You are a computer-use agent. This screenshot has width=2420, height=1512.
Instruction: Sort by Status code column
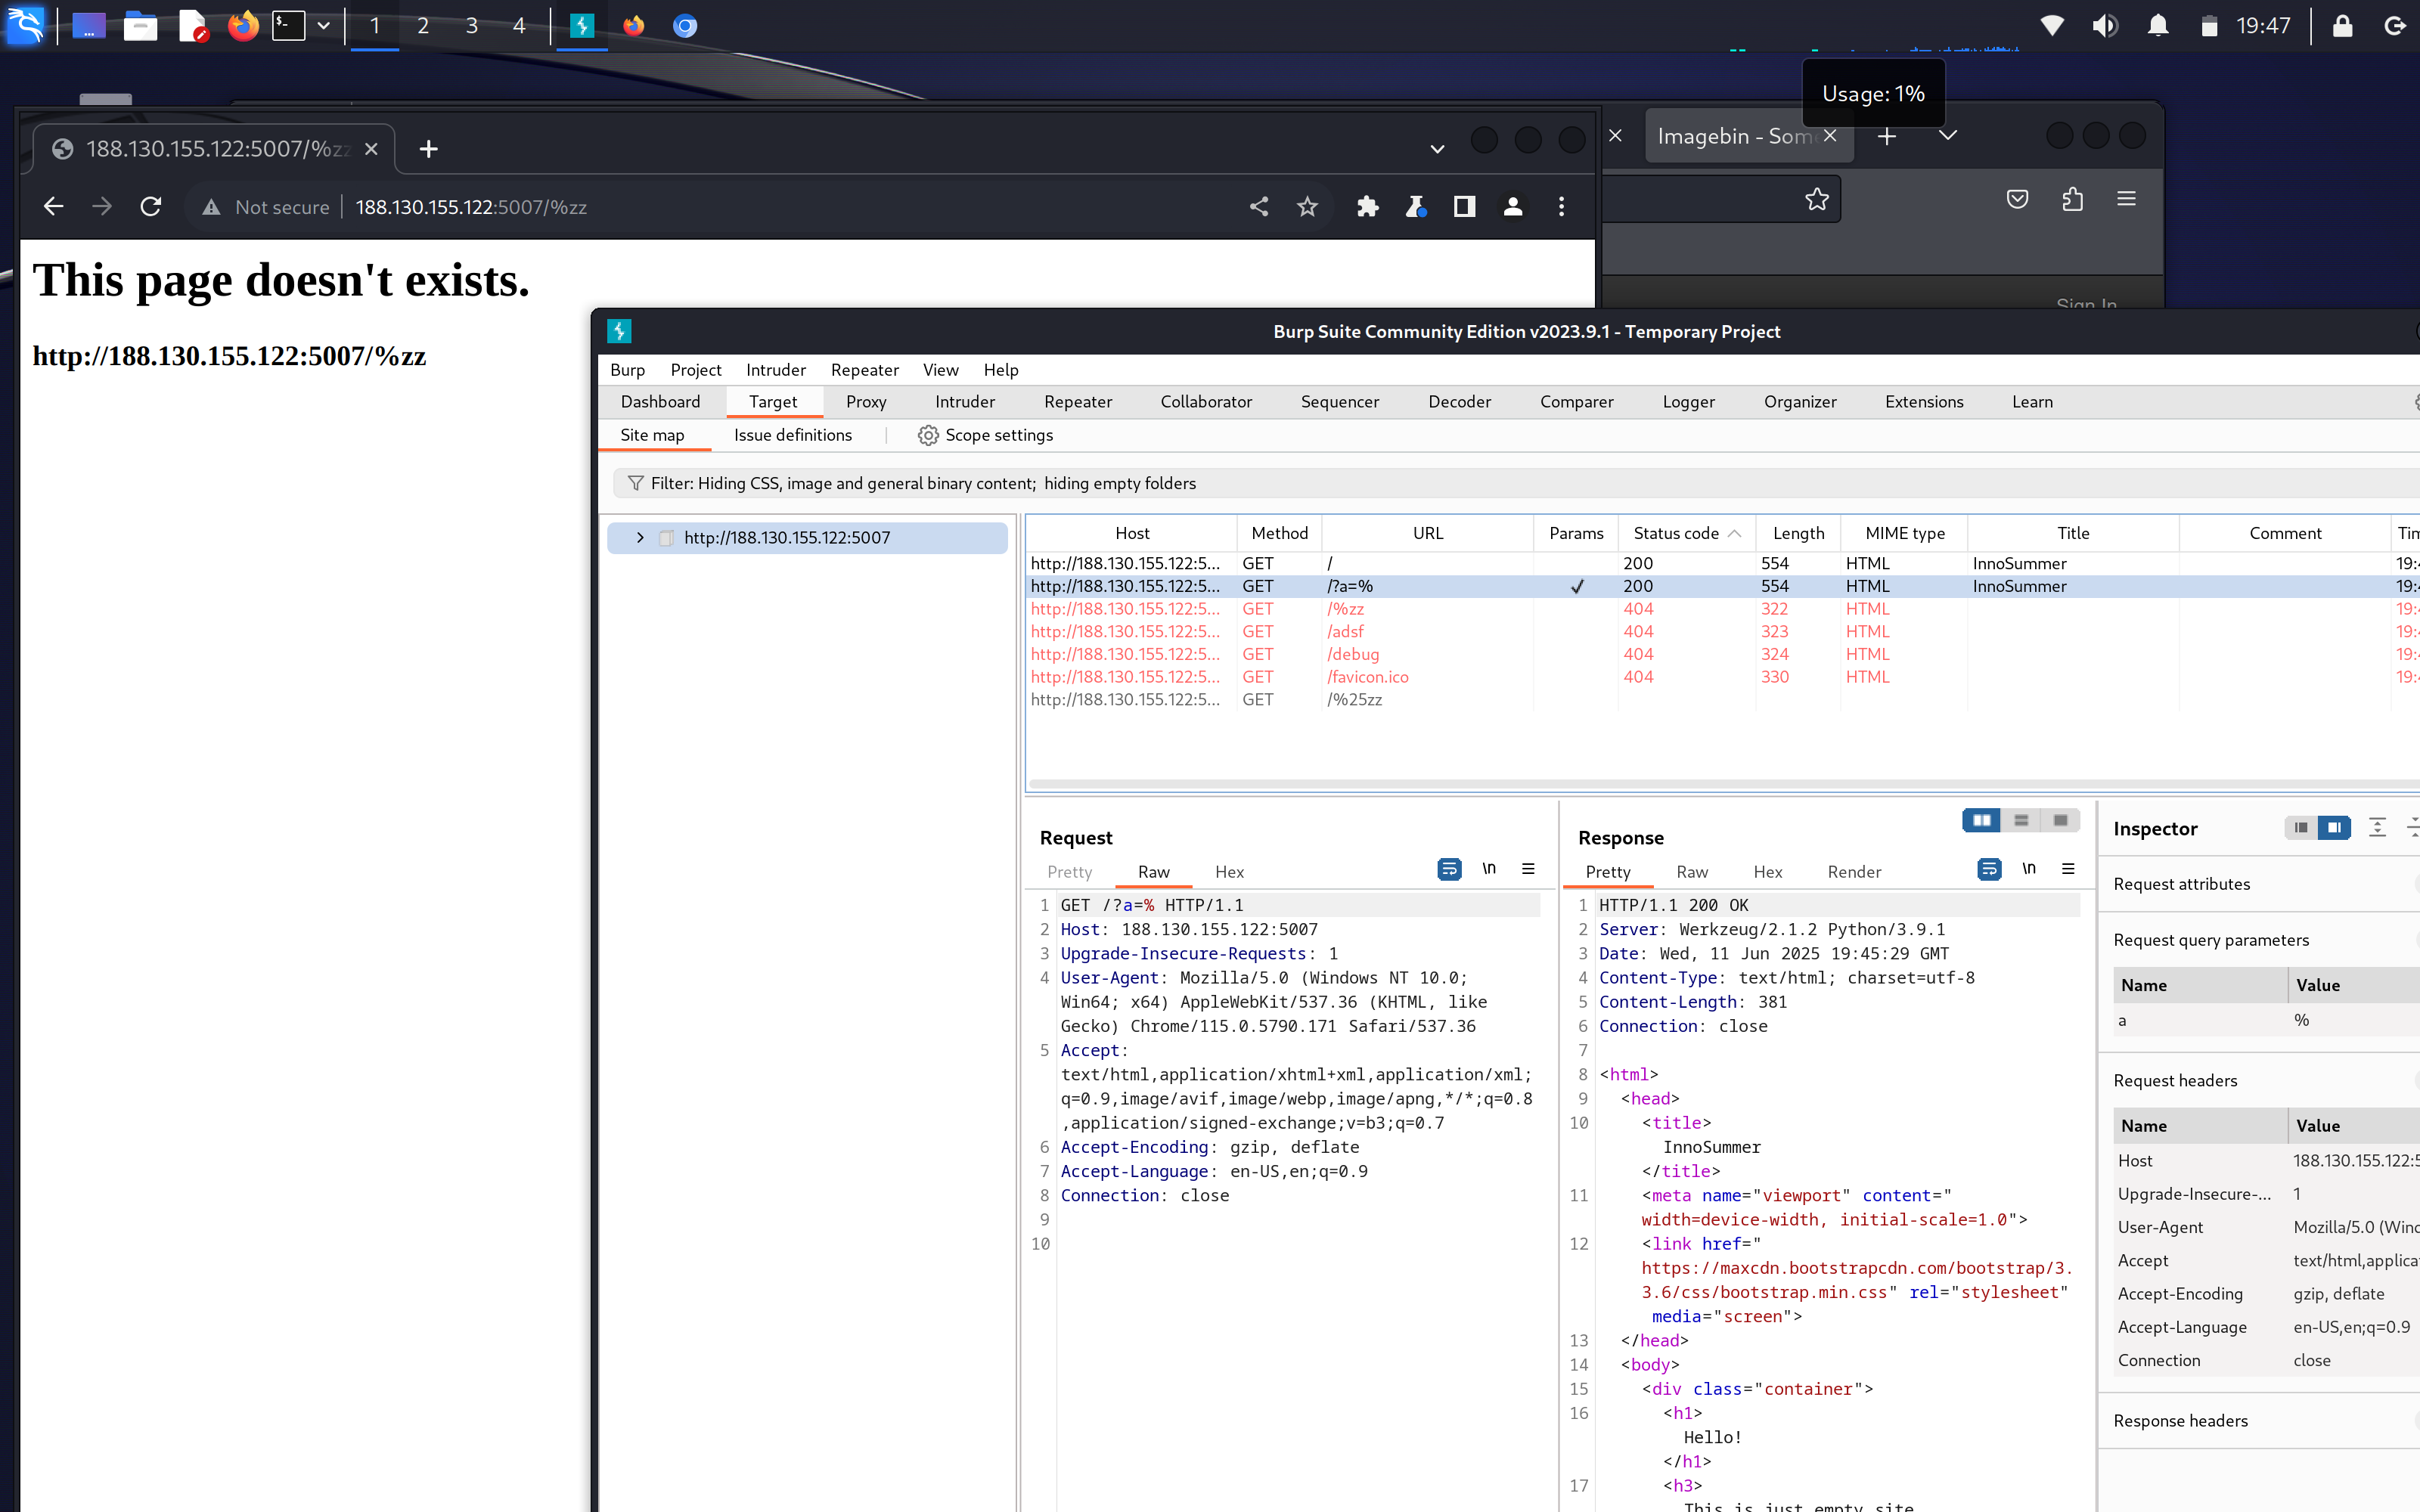pos(1686,533)
